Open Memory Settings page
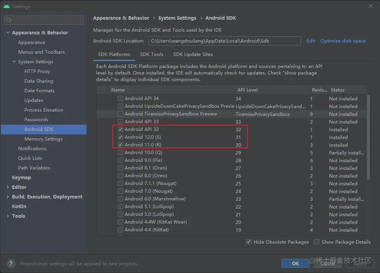This screenshot has height=273, width=380. click(x=43, y=139)
